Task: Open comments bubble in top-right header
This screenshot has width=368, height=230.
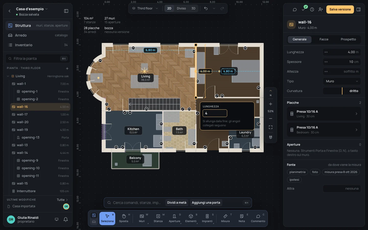Action: (295, 9)
